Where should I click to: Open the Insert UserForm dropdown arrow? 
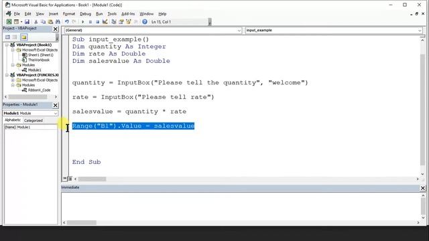point(21,22)
